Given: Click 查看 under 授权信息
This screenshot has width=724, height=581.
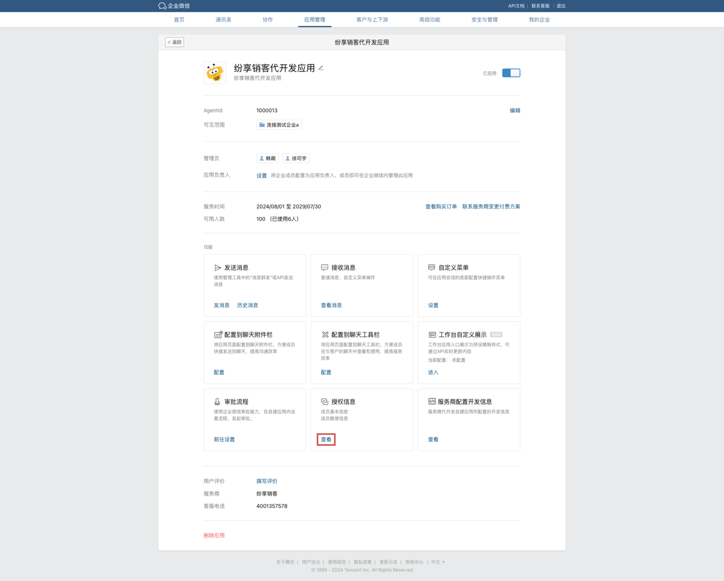Looking at the screenshot, I should 326,439.
